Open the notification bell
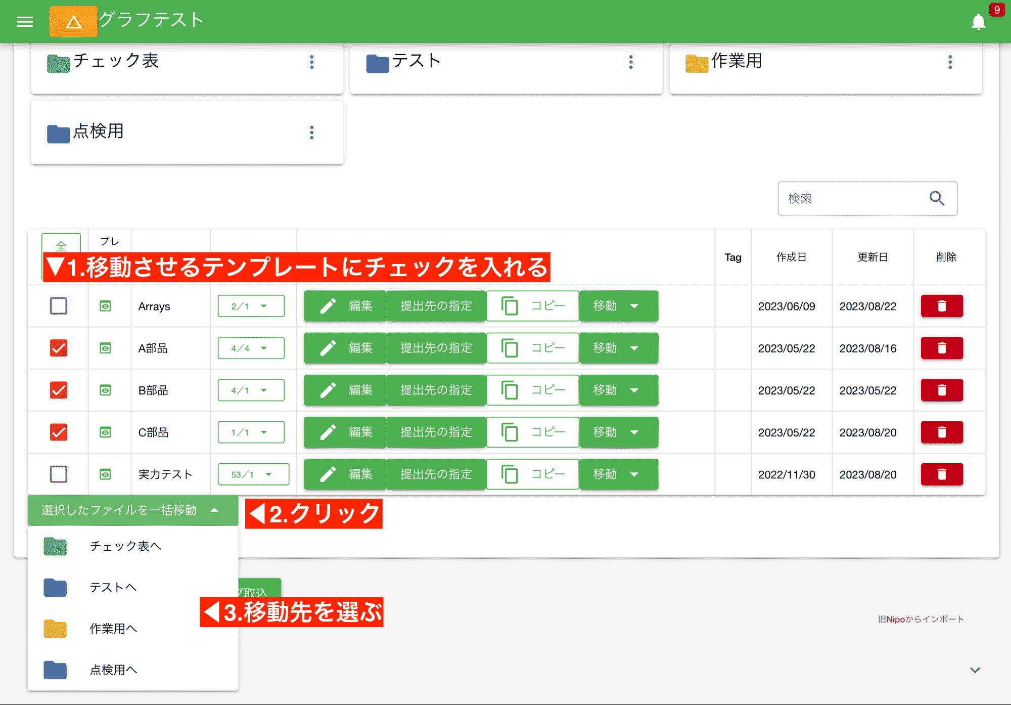This screenshot has height=705, width=1011. pyautogui.click(x=978, y=22)
